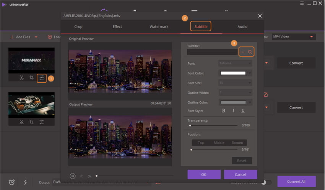Select the Miramax video thumbnail
The image size is (325, 190).
tap(31, 60)
